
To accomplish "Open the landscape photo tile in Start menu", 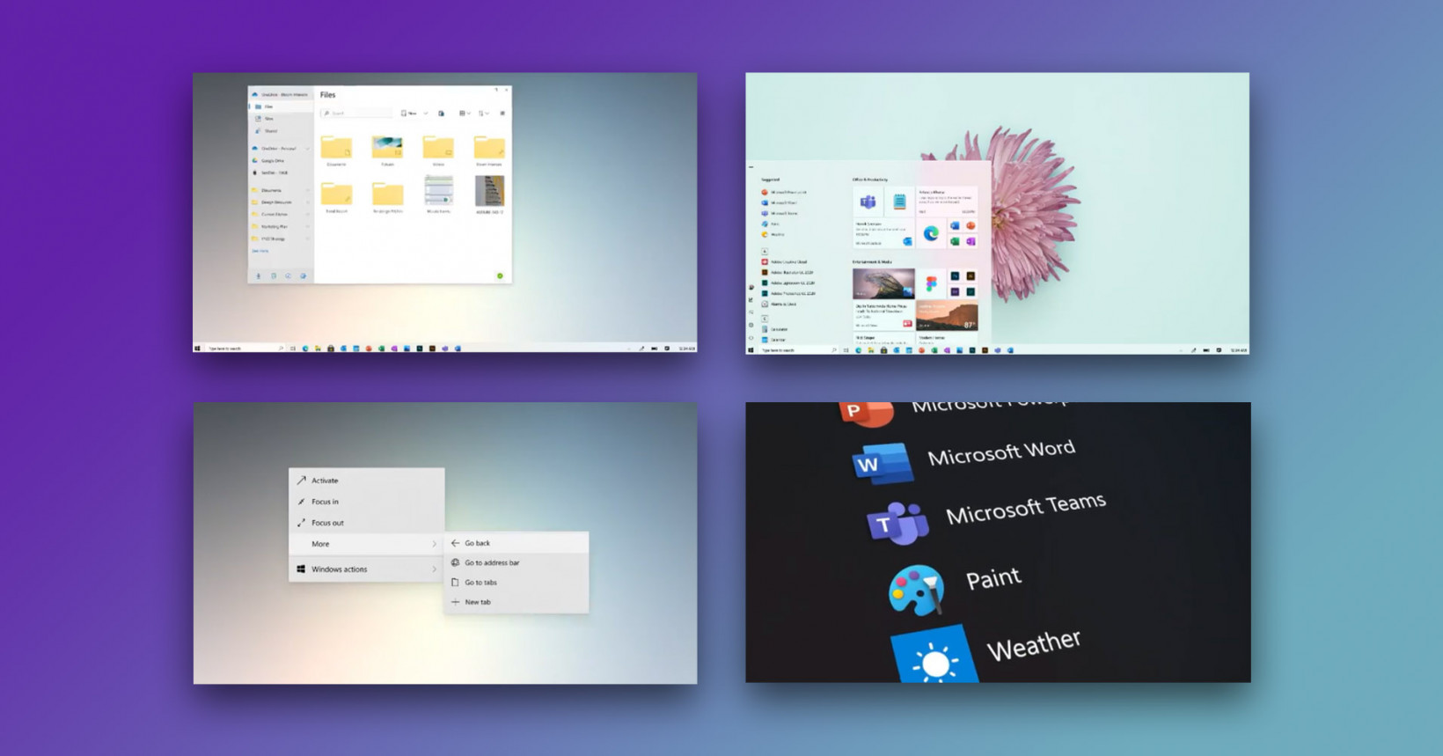I will pos(883,284).
